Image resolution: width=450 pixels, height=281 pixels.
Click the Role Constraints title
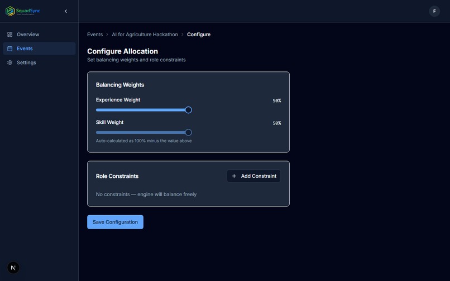click(x=117, y=176)
